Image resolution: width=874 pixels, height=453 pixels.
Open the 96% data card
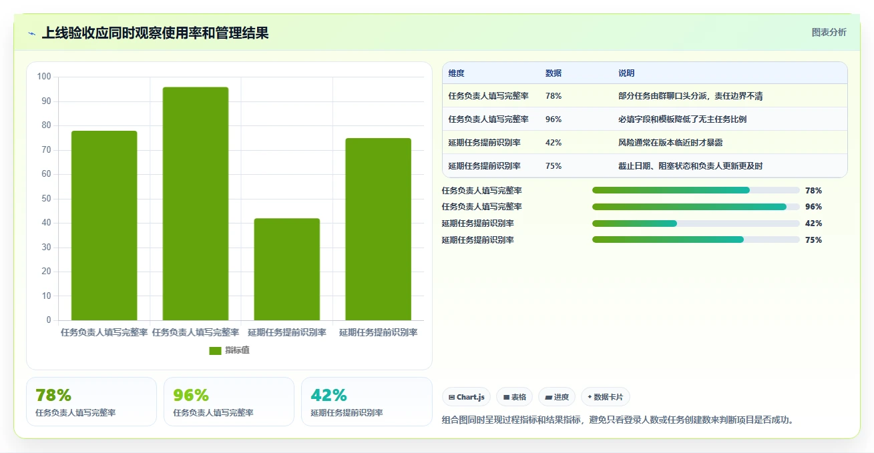click(229, 402)
